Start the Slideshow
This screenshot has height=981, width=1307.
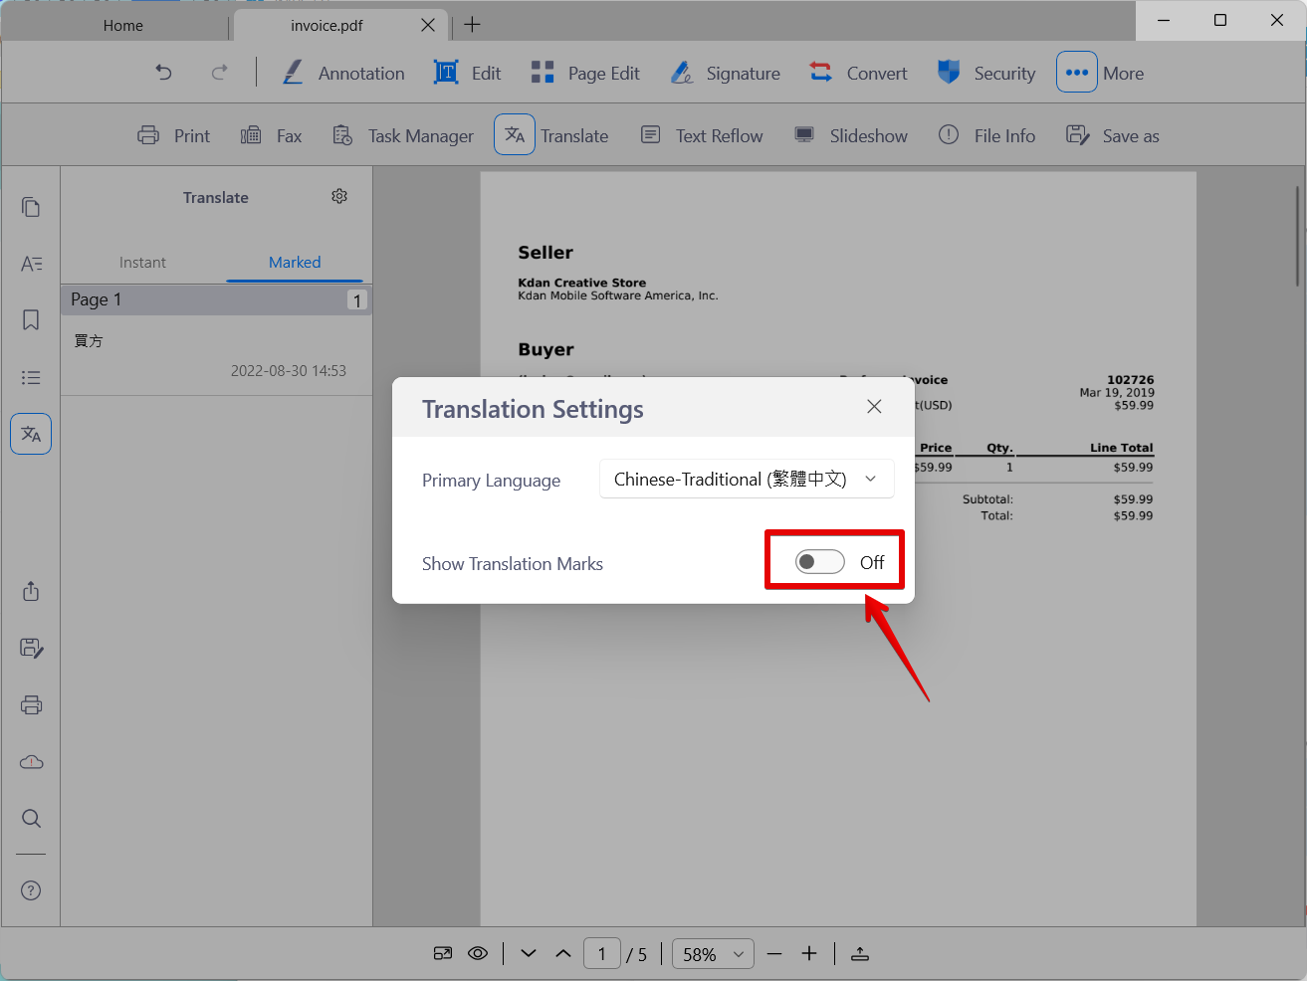pyautogui.click(x=851, y=135)
